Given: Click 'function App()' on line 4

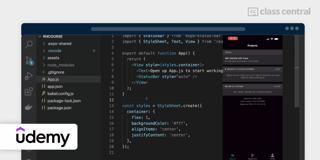Looking at the screenshot, I should 174,53.
